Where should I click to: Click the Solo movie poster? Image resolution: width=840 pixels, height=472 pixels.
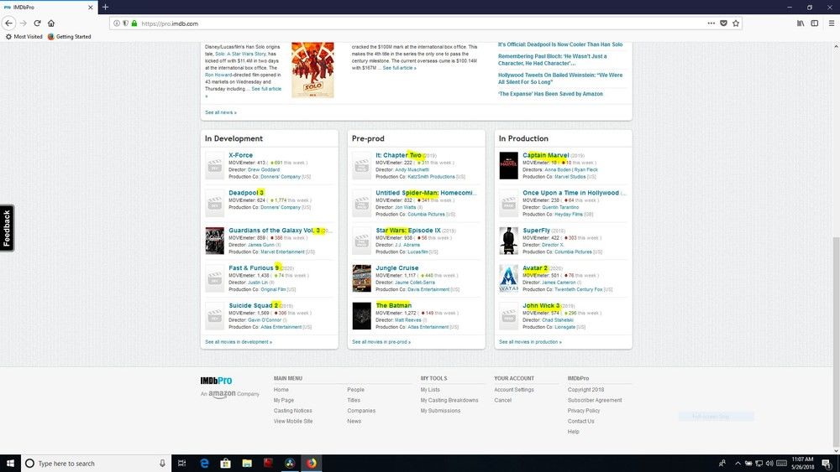pyautogui.click(x=312, y=70)
